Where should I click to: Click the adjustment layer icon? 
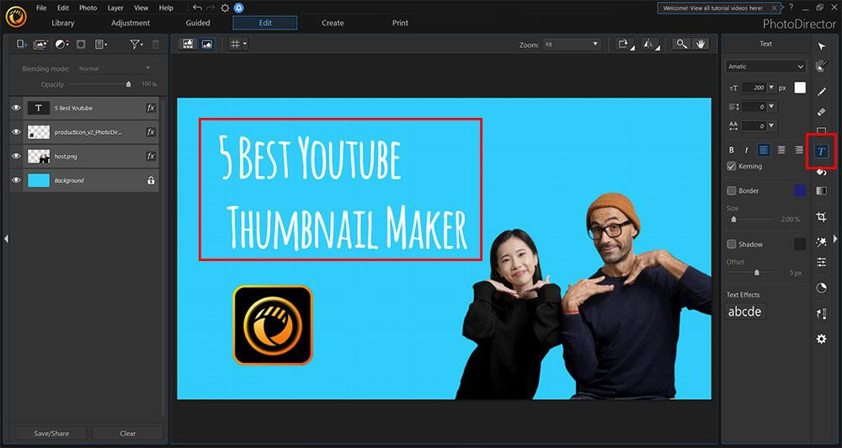(x=61, y=45)
